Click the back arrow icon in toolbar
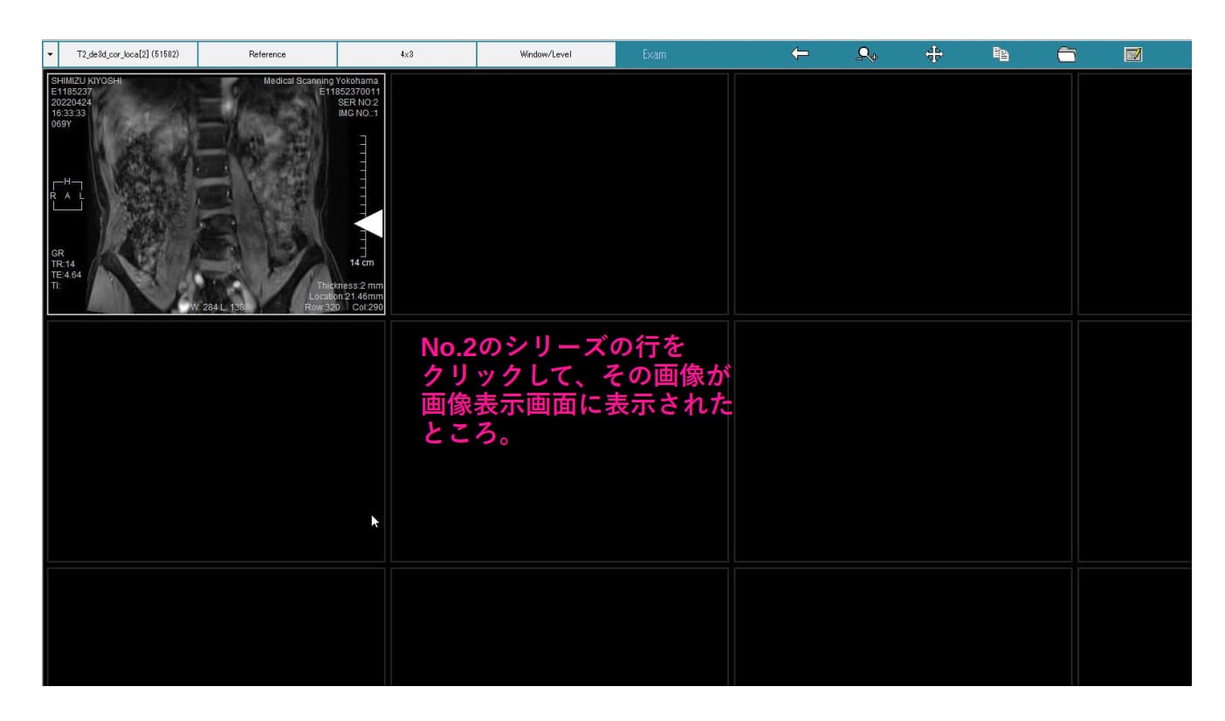 point(799,54)
